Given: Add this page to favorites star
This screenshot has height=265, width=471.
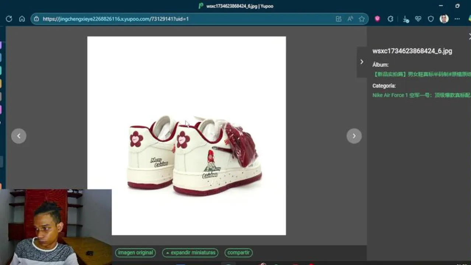Looking at the screenshot, I should pos(362,19).
